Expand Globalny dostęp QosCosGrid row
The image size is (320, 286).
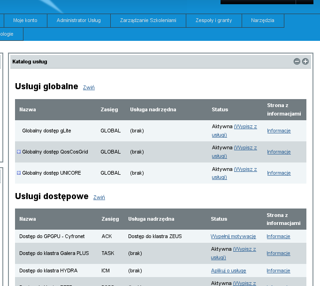pyautogui.click(x=19, y=152)
